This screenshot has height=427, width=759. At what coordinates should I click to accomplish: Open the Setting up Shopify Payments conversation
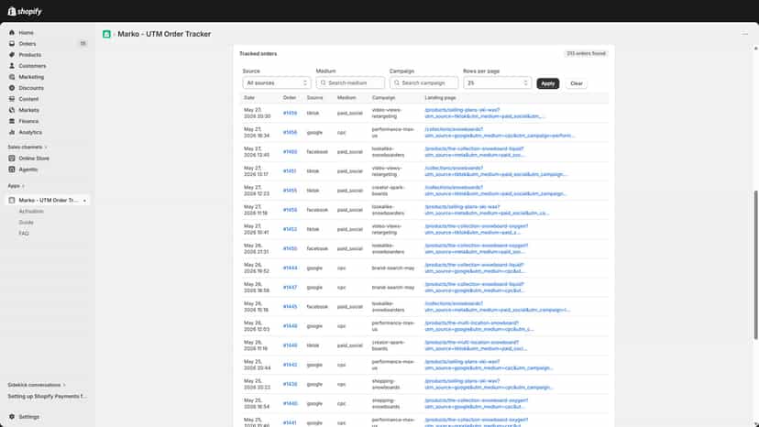(48, 396)
